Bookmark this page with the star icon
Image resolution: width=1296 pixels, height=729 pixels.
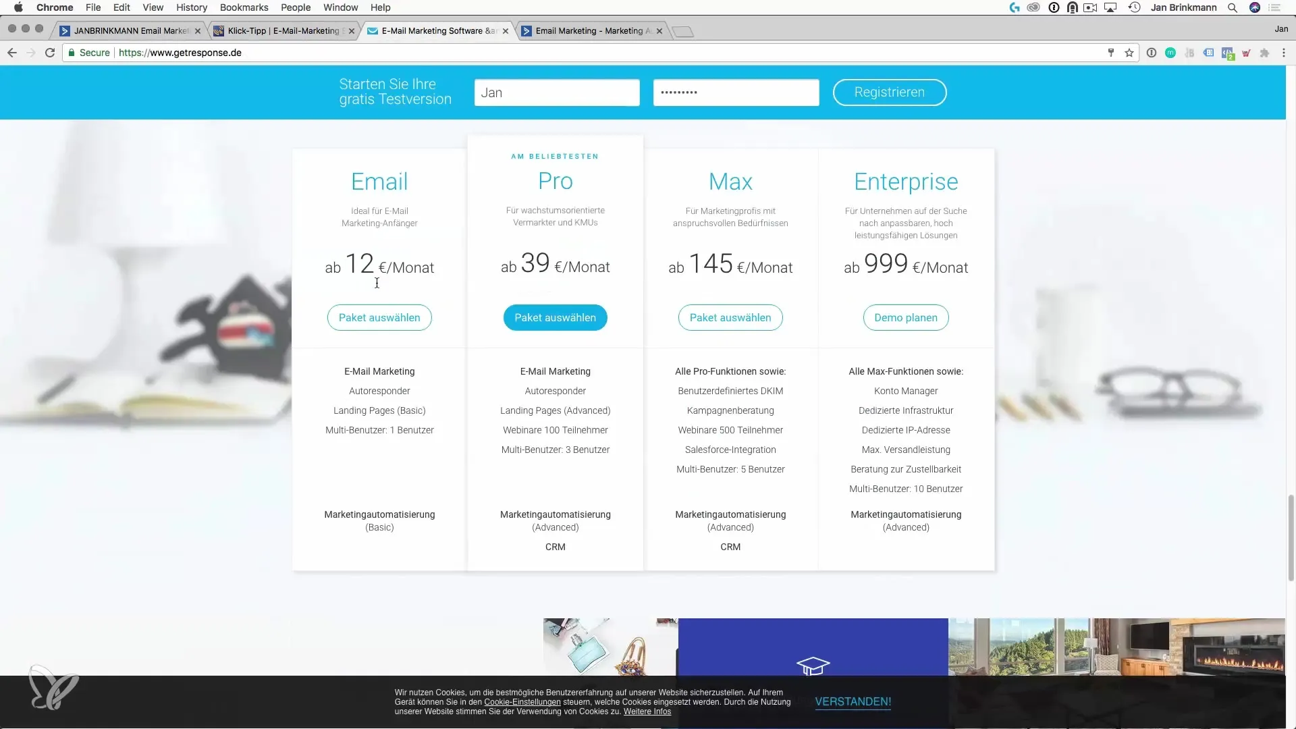1129,53
